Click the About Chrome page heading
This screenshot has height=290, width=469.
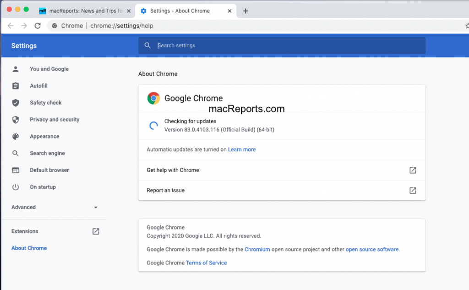(158, 74)
